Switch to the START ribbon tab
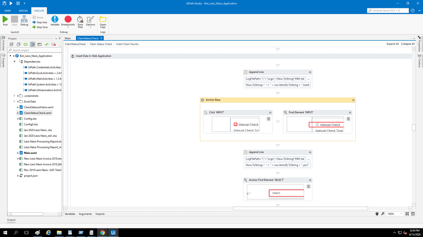 point(7,11)
